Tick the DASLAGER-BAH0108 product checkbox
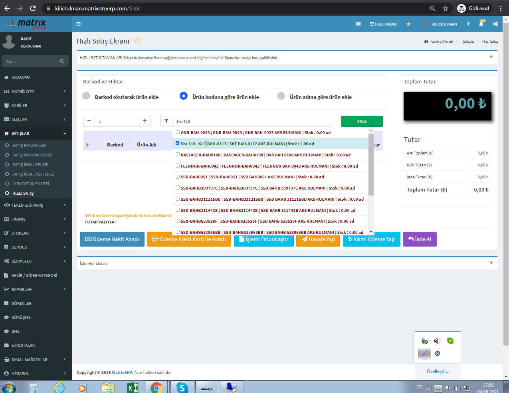 [x=178, y=154]
